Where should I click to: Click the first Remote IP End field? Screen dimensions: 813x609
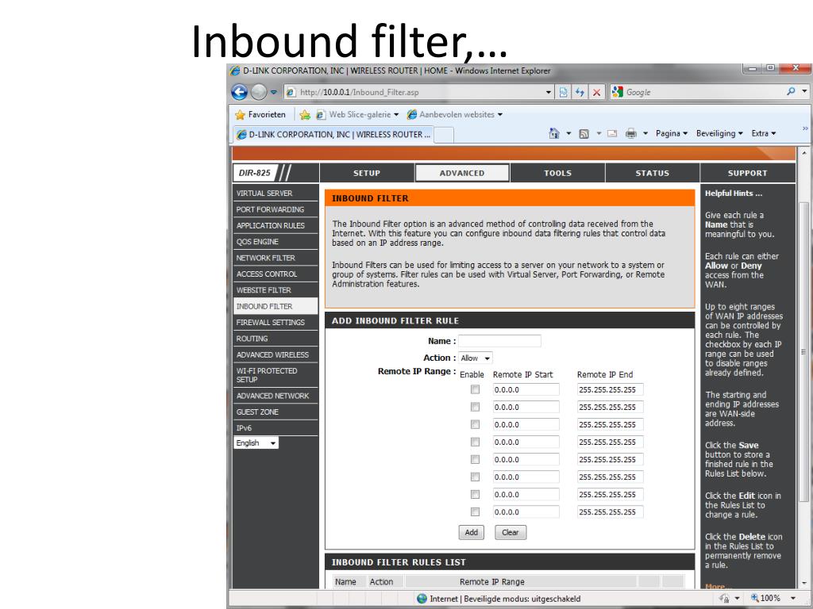click(611, 389)
